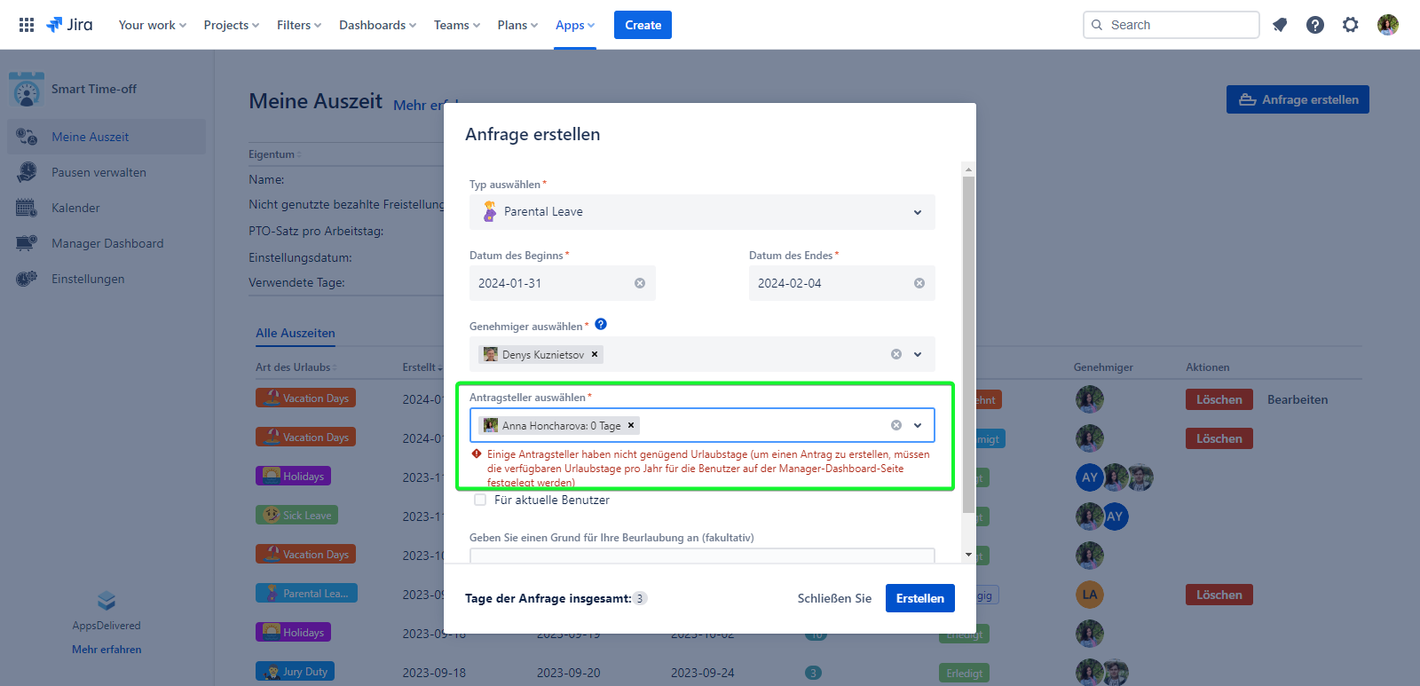
Task: Click Schließen Sie to close dialog
Action: pos(834,598)
